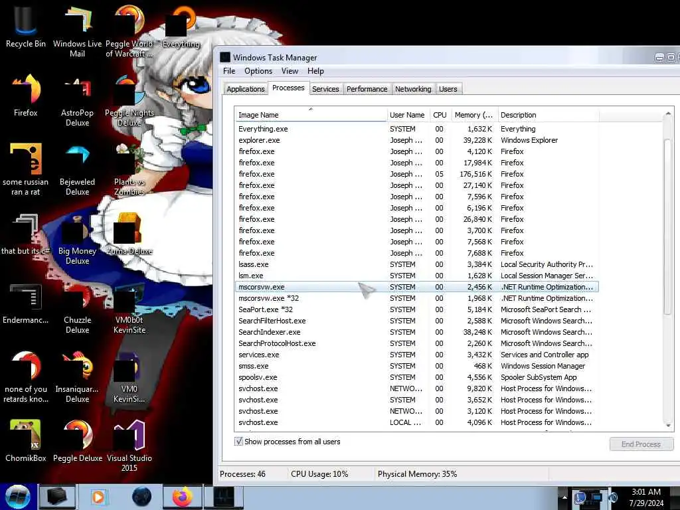Select the Firefox desktop icon
The height and width of the screenshot is (510, 680).
tap(25, 96)
